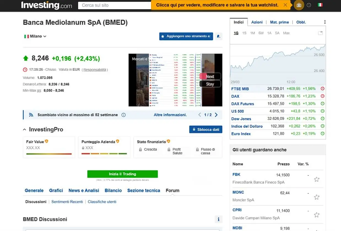Click the FTSE MIB intraday chart
The height and width of the screenshot is (231, 341).
[x=278, y=64]
